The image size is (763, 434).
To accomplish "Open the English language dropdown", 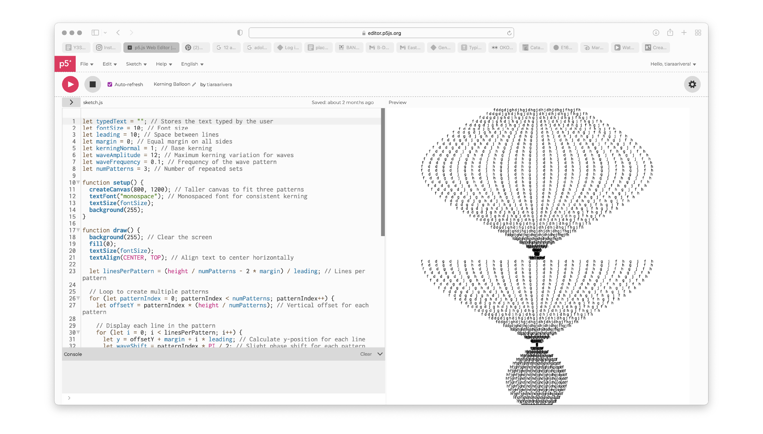I will 192,64.
